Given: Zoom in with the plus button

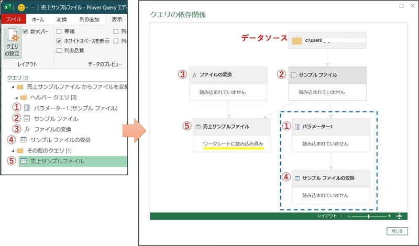Looking at the screenshot, I should click(389, 216).
